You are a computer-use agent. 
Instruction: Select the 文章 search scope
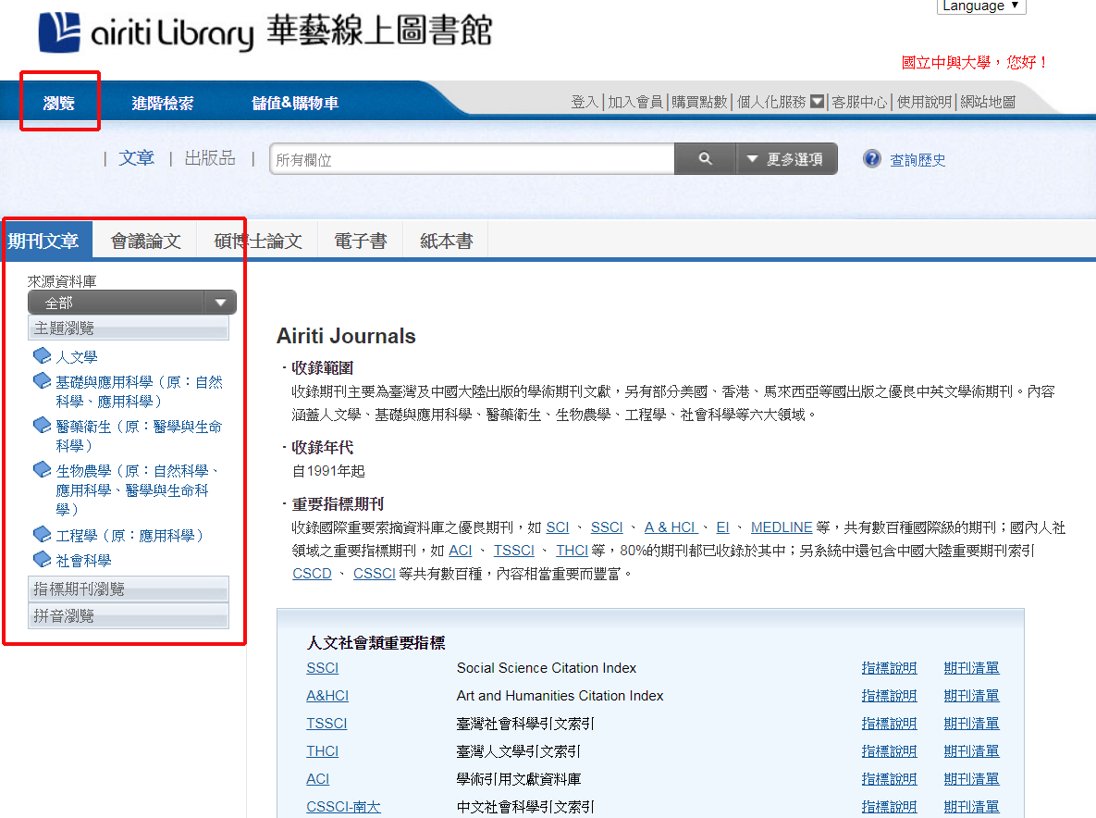click(x=136, y=158)
